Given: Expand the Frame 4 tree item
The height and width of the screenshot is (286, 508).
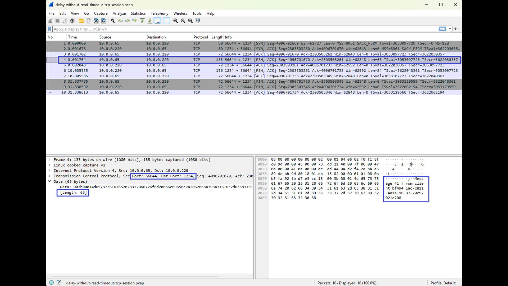Looking at the screenshot, I should pos(49,160).
